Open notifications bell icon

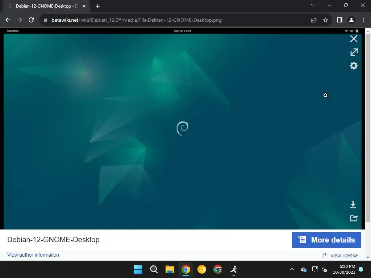point(361,269)
